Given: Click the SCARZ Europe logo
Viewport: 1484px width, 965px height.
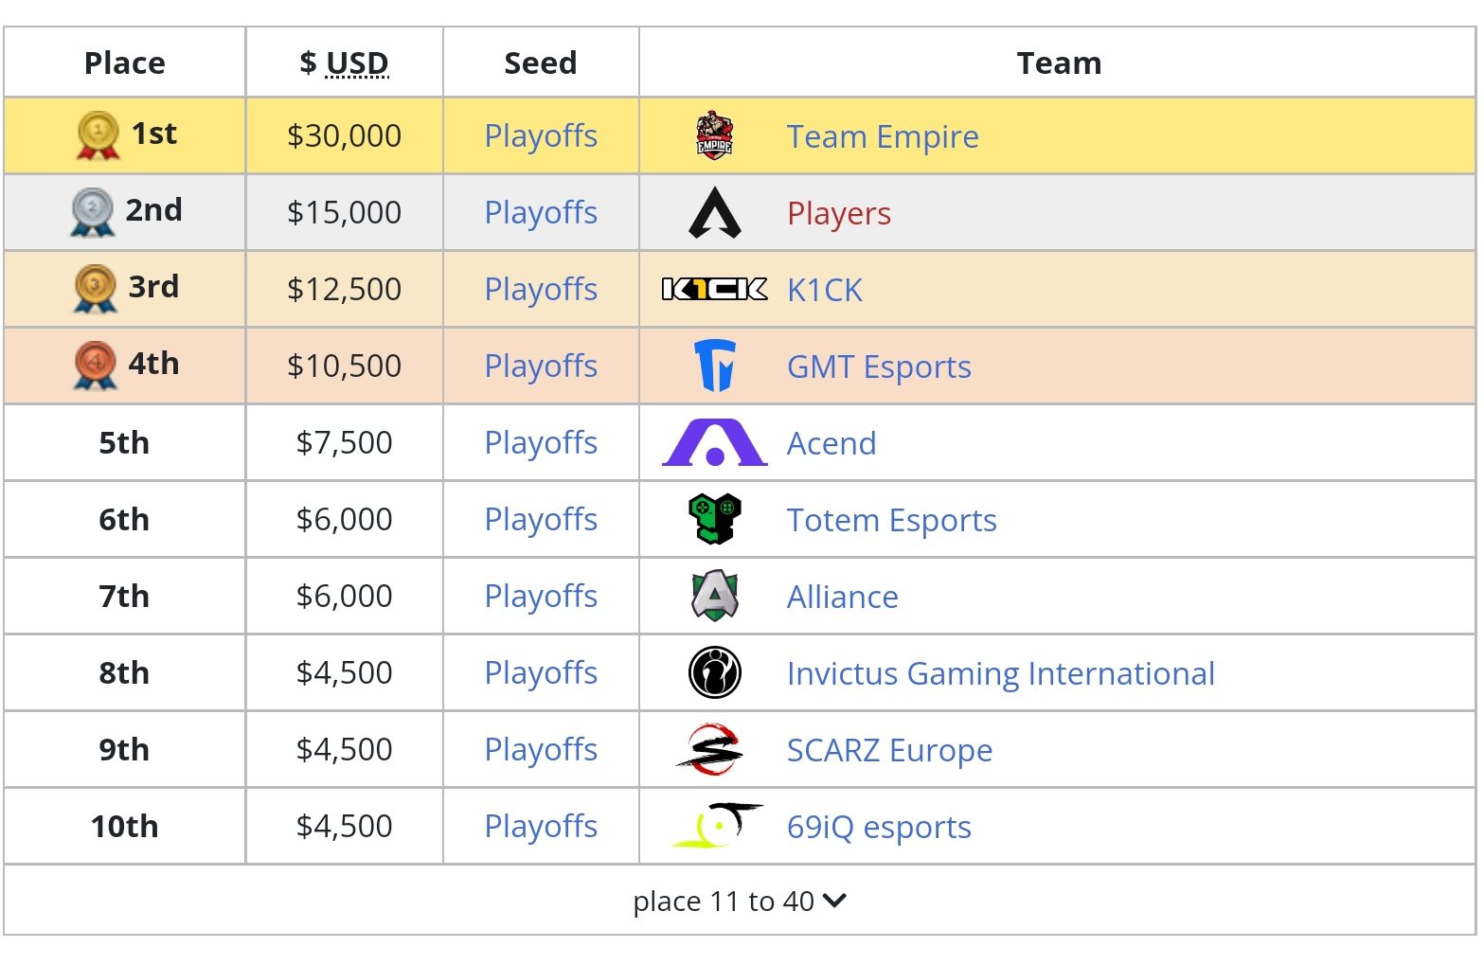Looking at the screenshot, I should coord(710,749).
